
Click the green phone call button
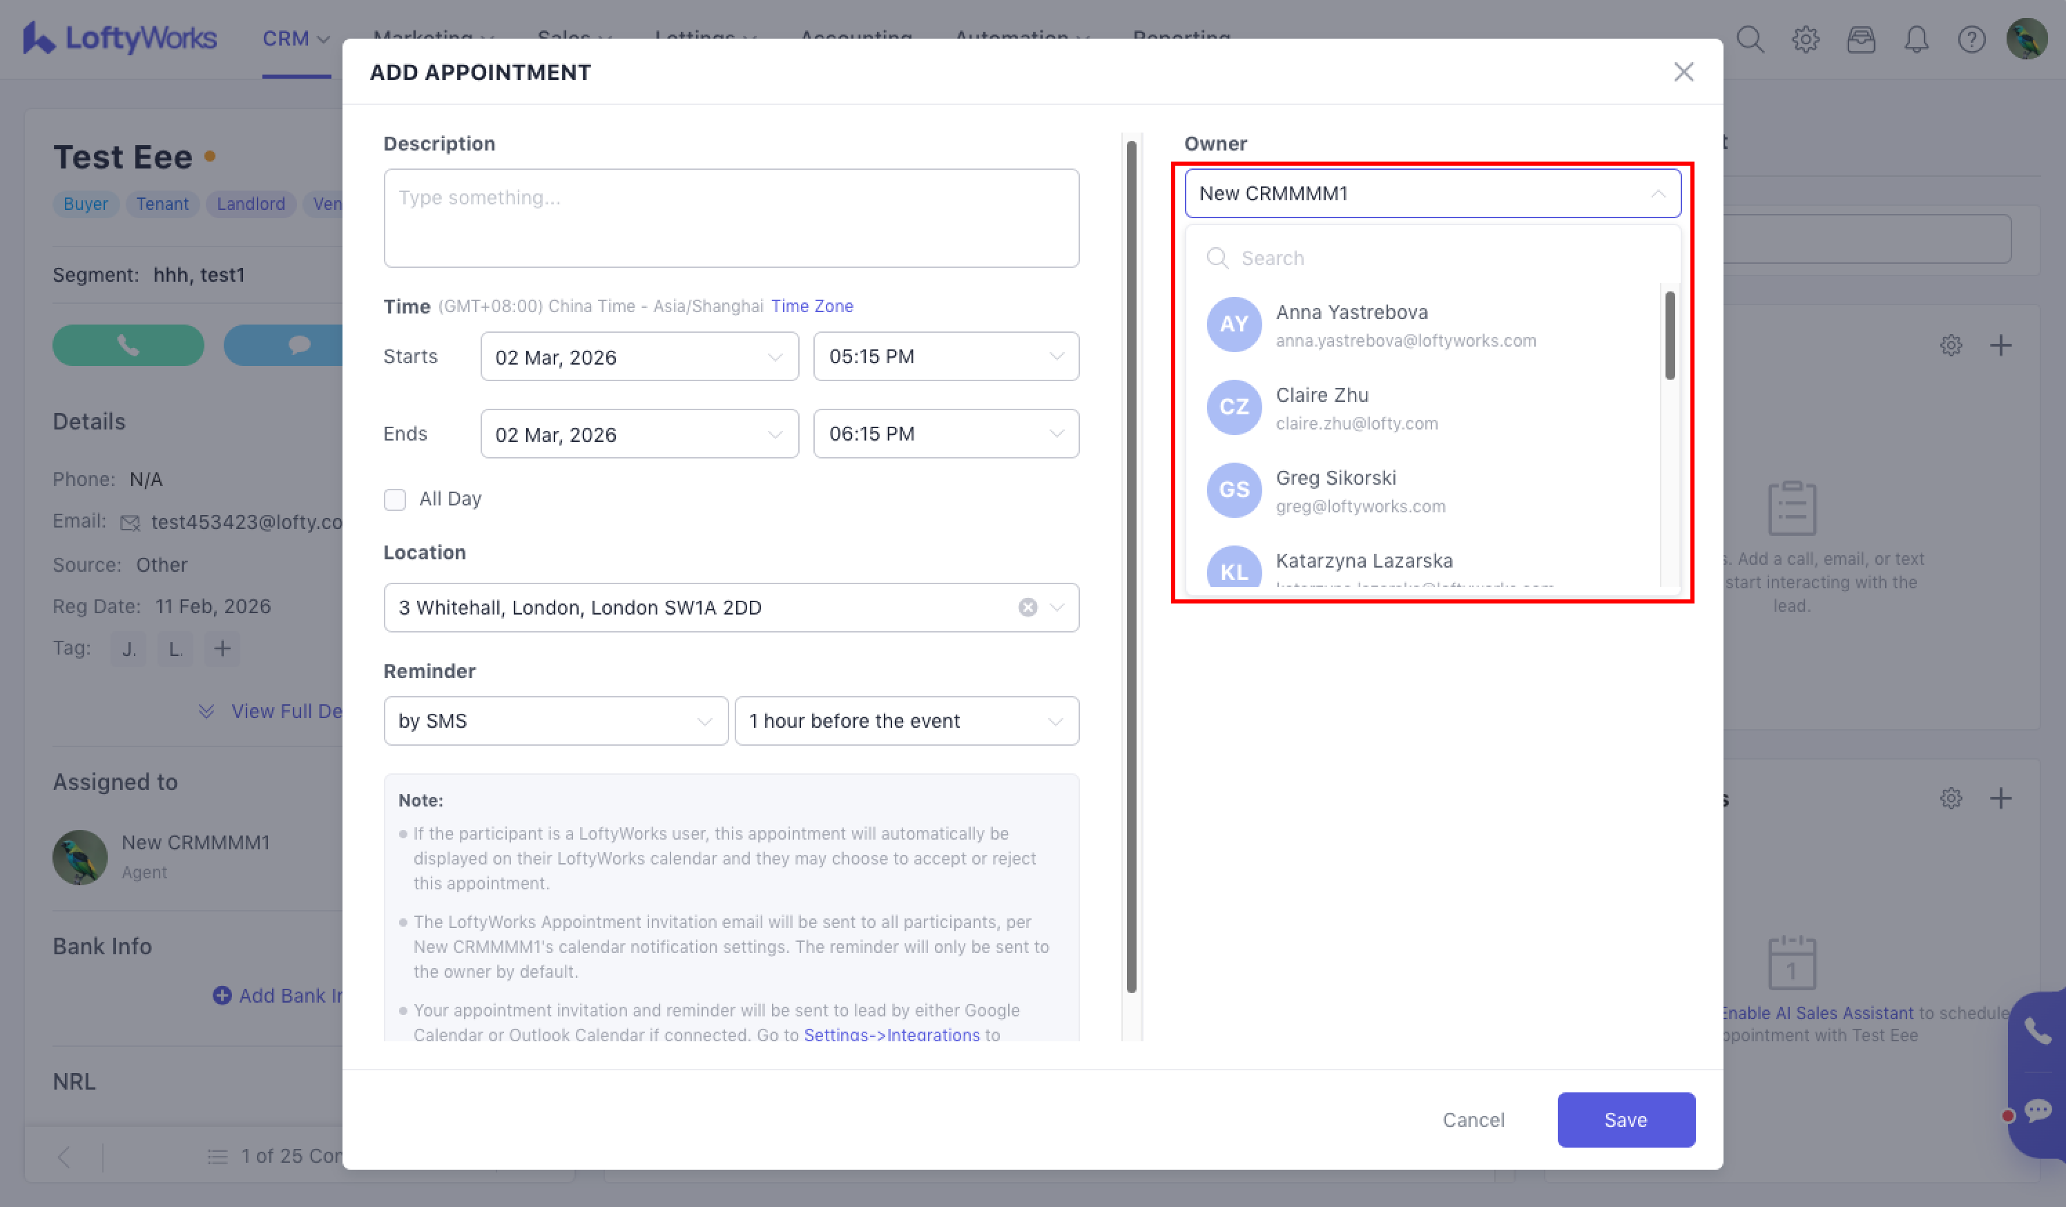(x=128, y=345)
